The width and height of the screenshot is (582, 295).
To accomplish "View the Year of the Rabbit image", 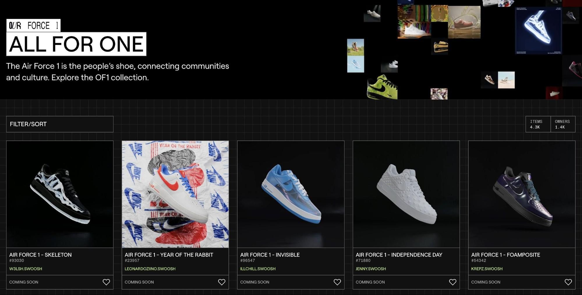I will [175, 194].
